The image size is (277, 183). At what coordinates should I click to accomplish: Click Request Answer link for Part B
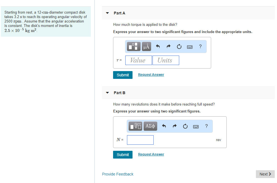click(151, 154)
